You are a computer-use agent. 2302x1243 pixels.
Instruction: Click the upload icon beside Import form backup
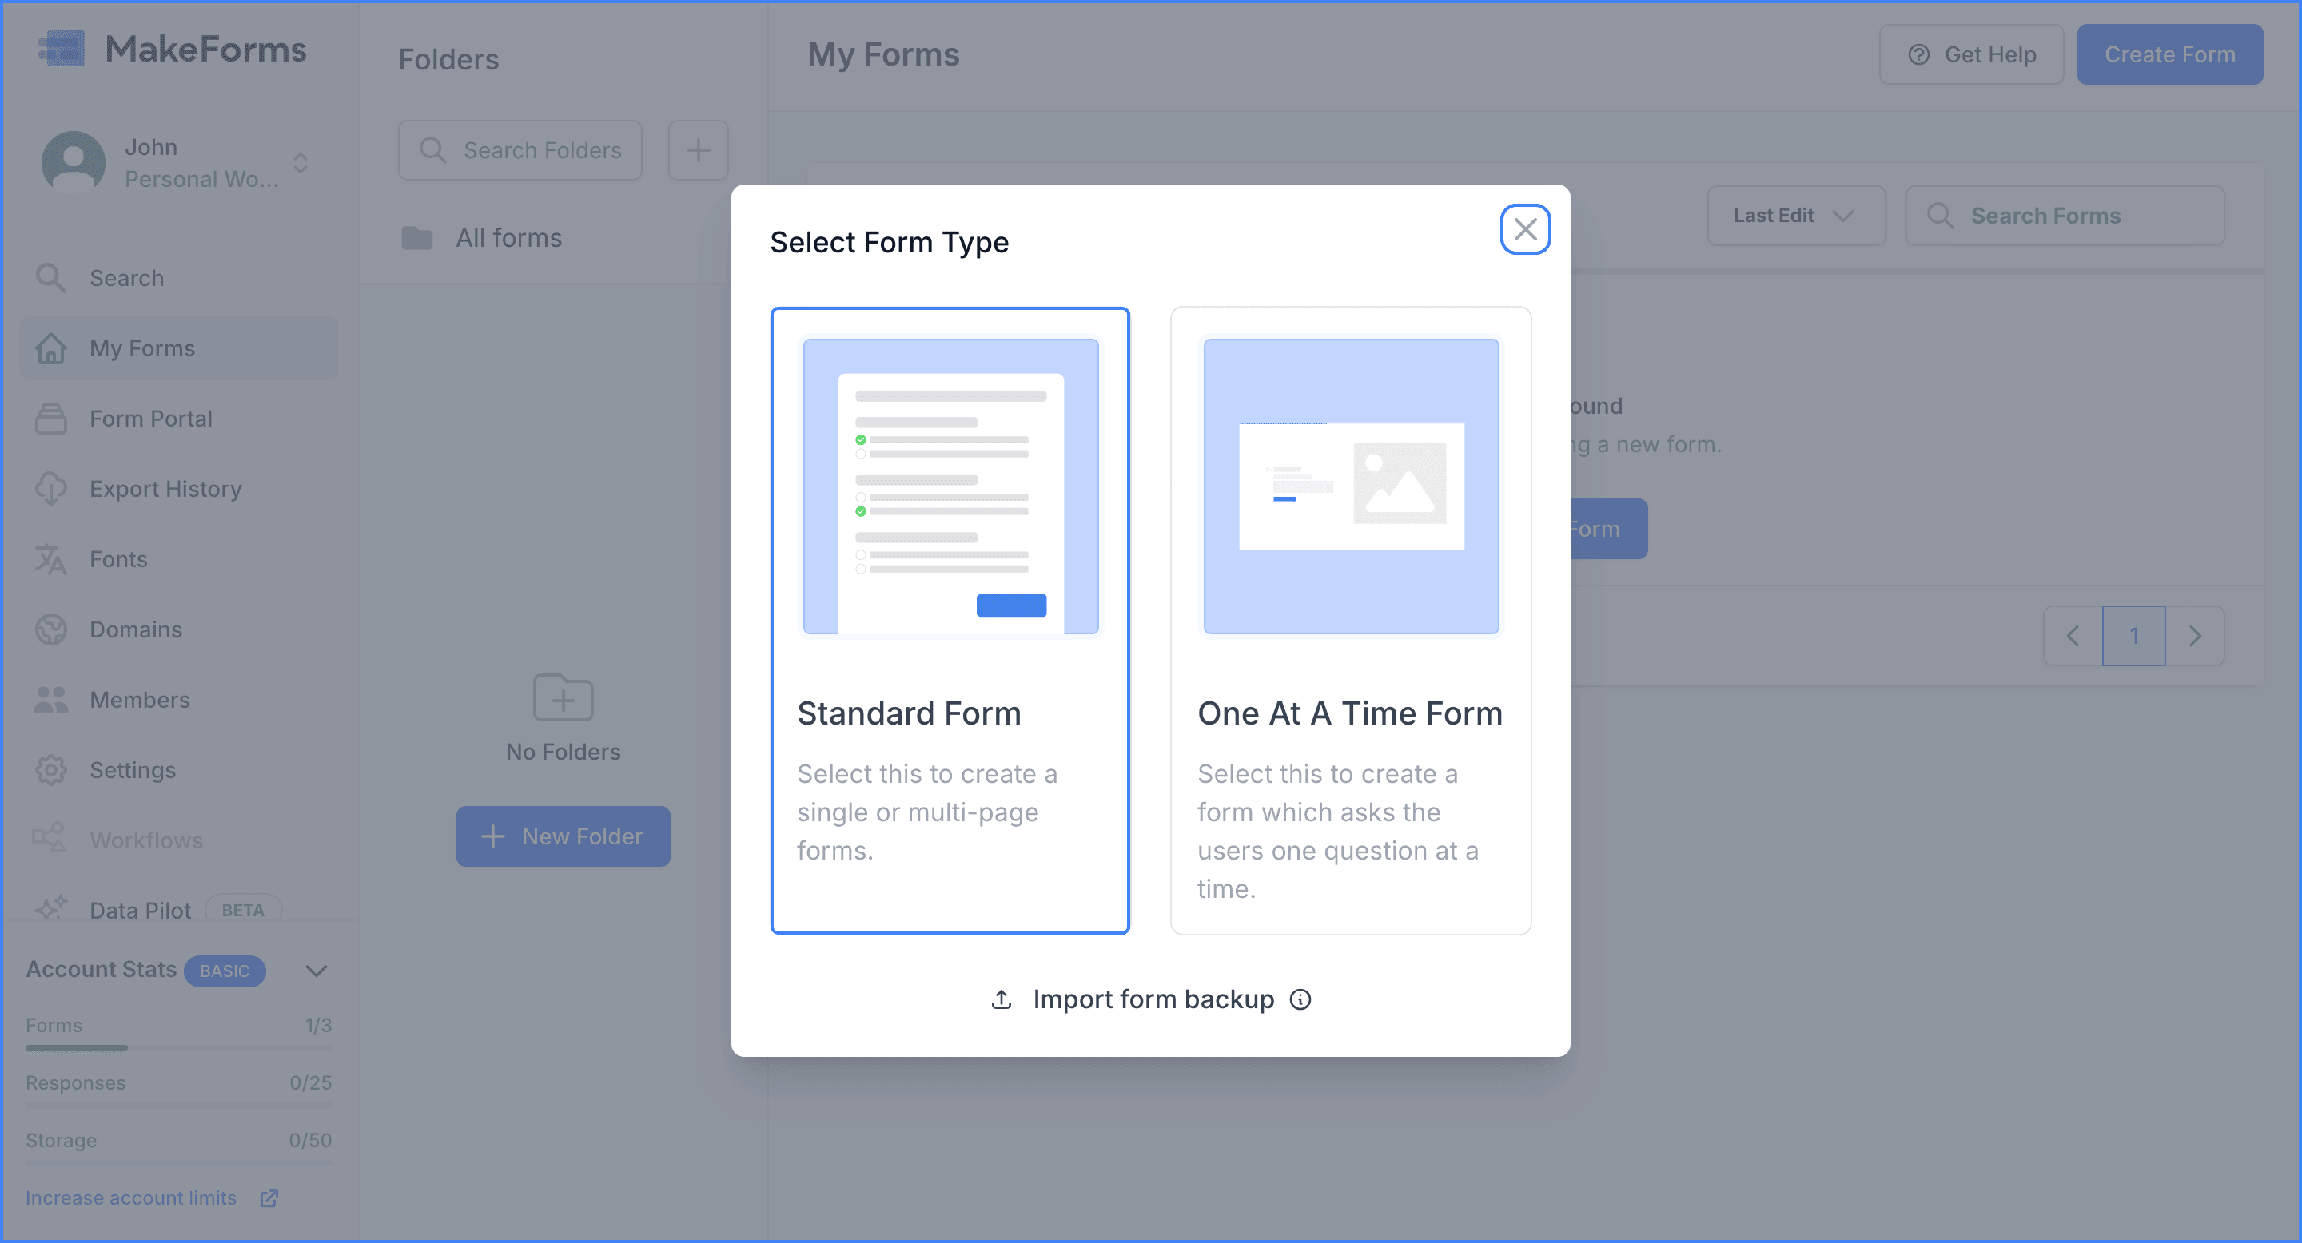(1001, 999)
